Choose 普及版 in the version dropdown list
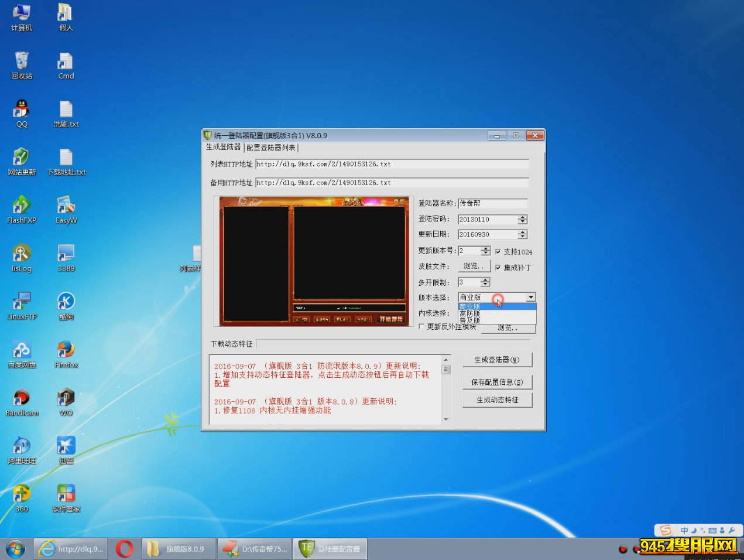 pyautogui.click(x=470, y=321)
